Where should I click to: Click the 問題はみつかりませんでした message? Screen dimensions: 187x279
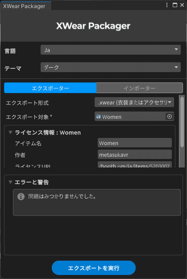point(62,197)
